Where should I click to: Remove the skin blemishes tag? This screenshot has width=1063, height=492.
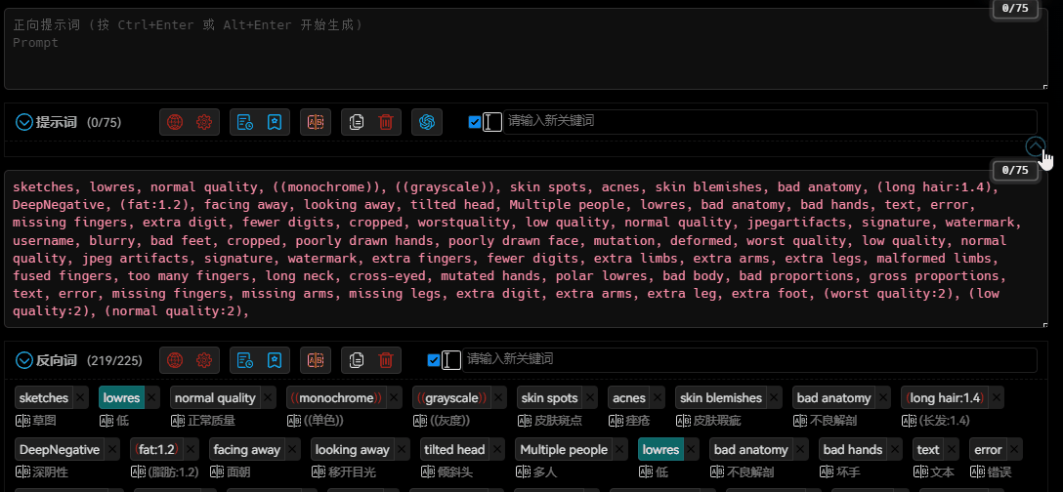(x=774, y=398)
